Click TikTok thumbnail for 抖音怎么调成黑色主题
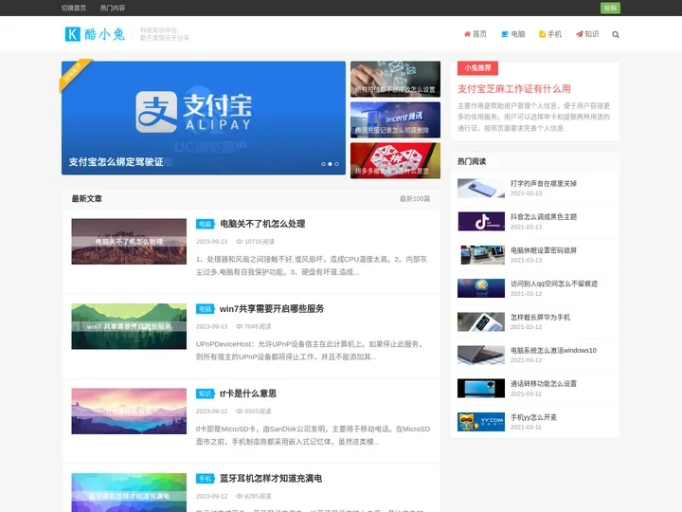The image size is (682, 512). pos(481,221)
